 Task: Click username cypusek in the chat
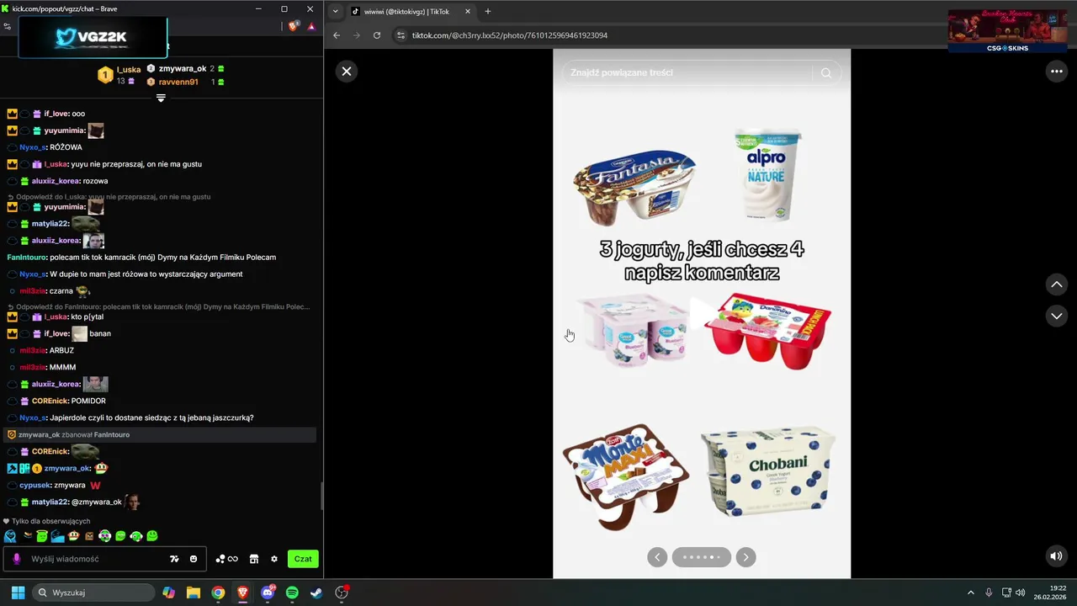35,485
